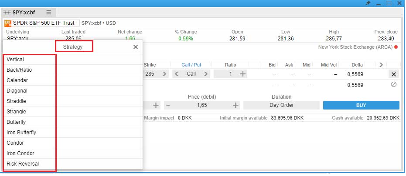The image size is (406, 176).
Task: Switch Call/Put with right arrow
Action: click(205, 74)
